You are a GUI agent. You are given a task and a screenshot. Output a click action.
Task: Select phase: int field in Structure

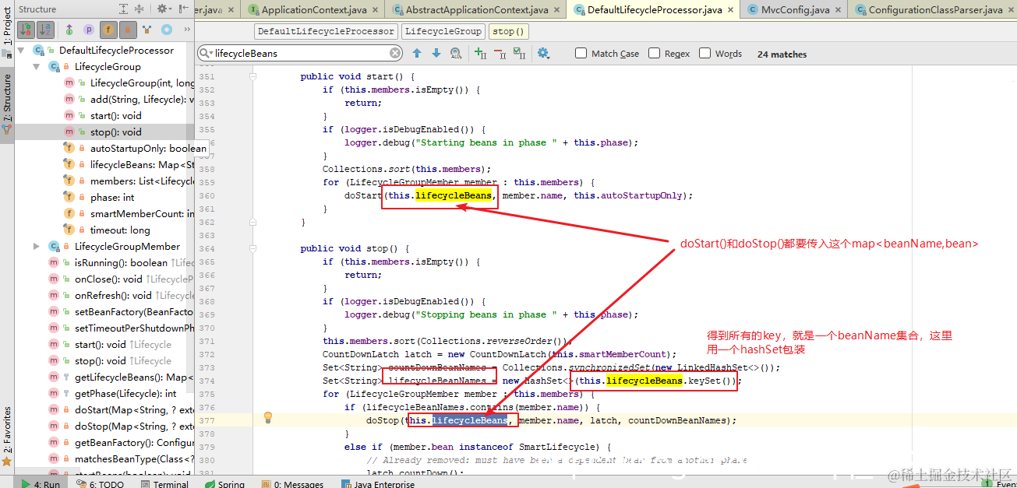click(x=112, y=197)
